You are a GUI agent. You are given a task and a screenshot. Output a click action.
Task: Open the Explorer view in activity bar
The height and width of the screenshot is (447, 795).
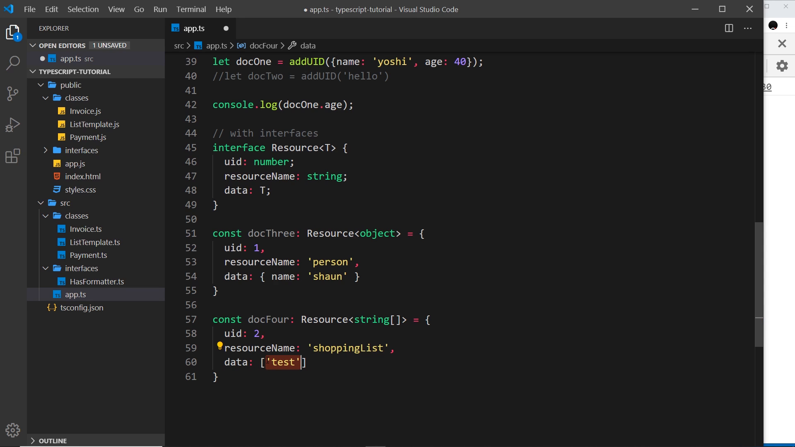[13, 32]
